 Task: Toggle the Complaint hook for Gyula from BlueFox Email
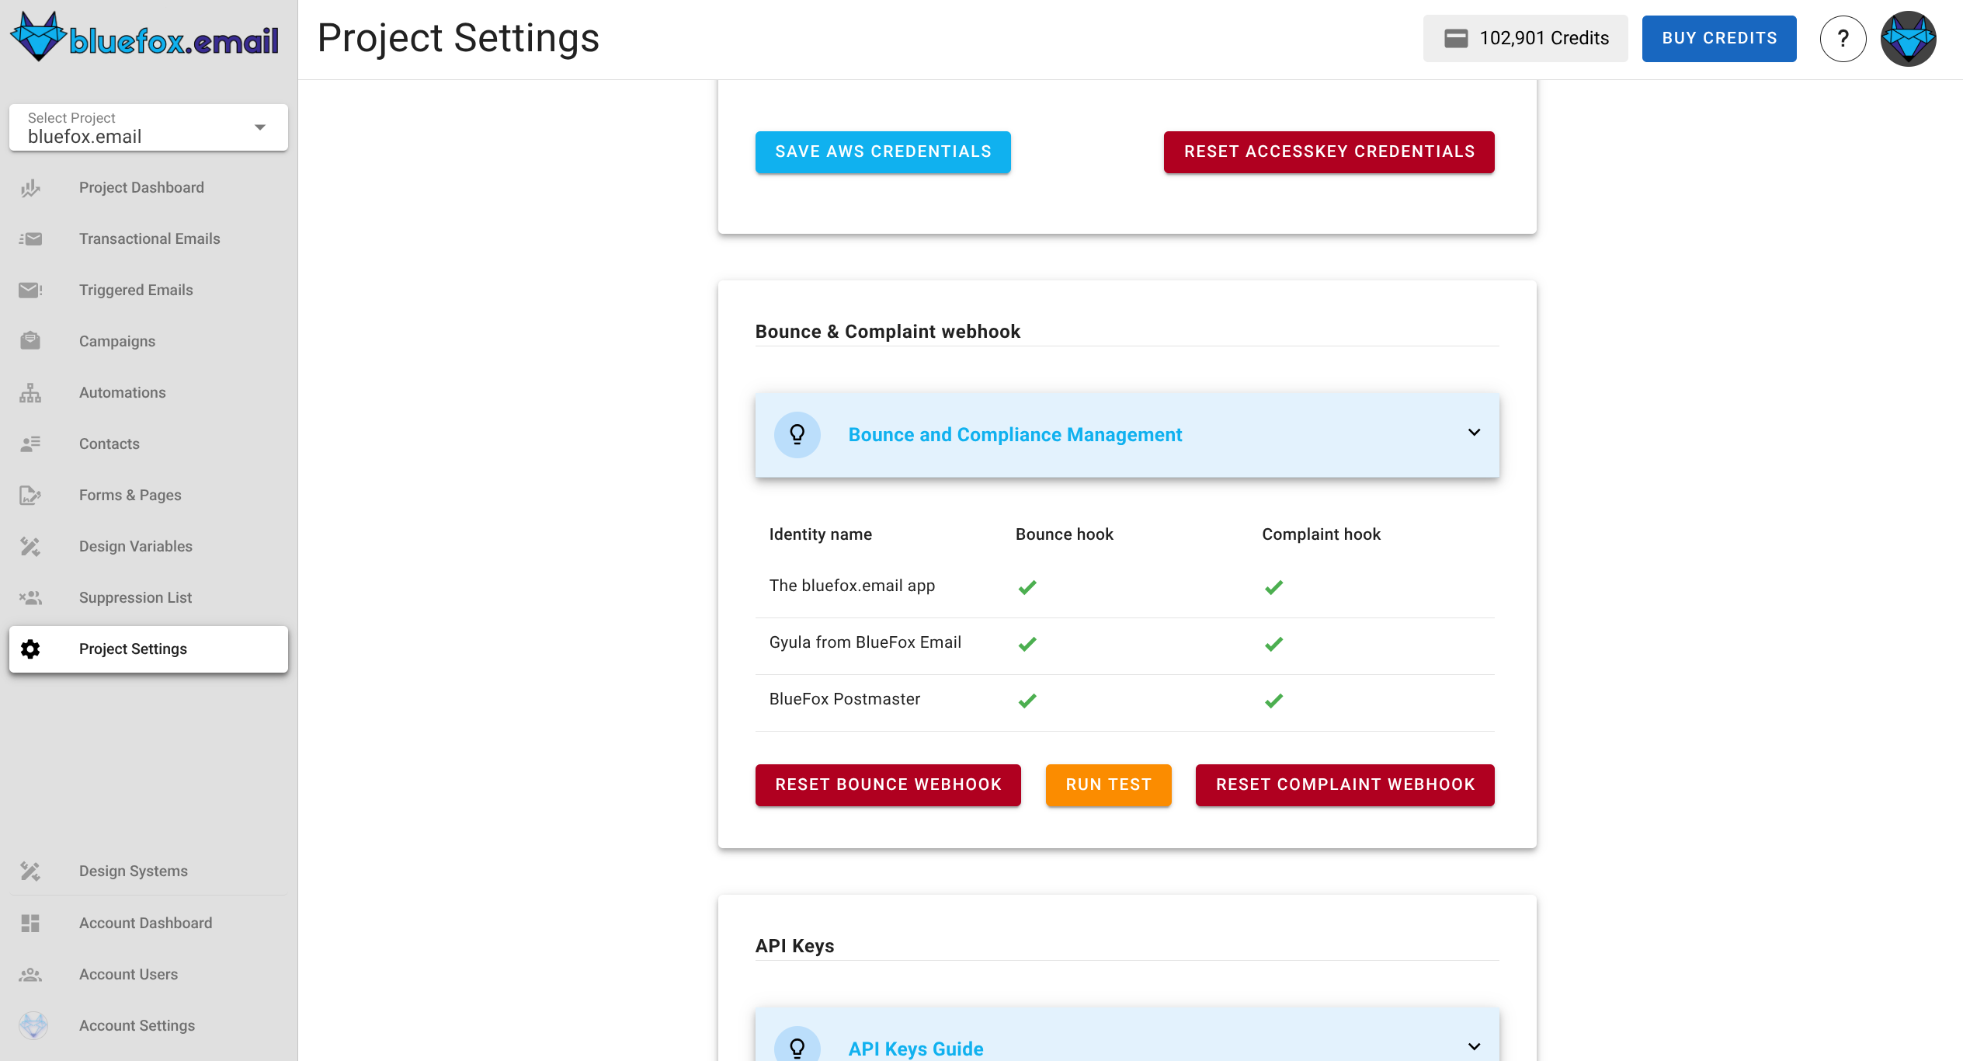click(1273, 643)
